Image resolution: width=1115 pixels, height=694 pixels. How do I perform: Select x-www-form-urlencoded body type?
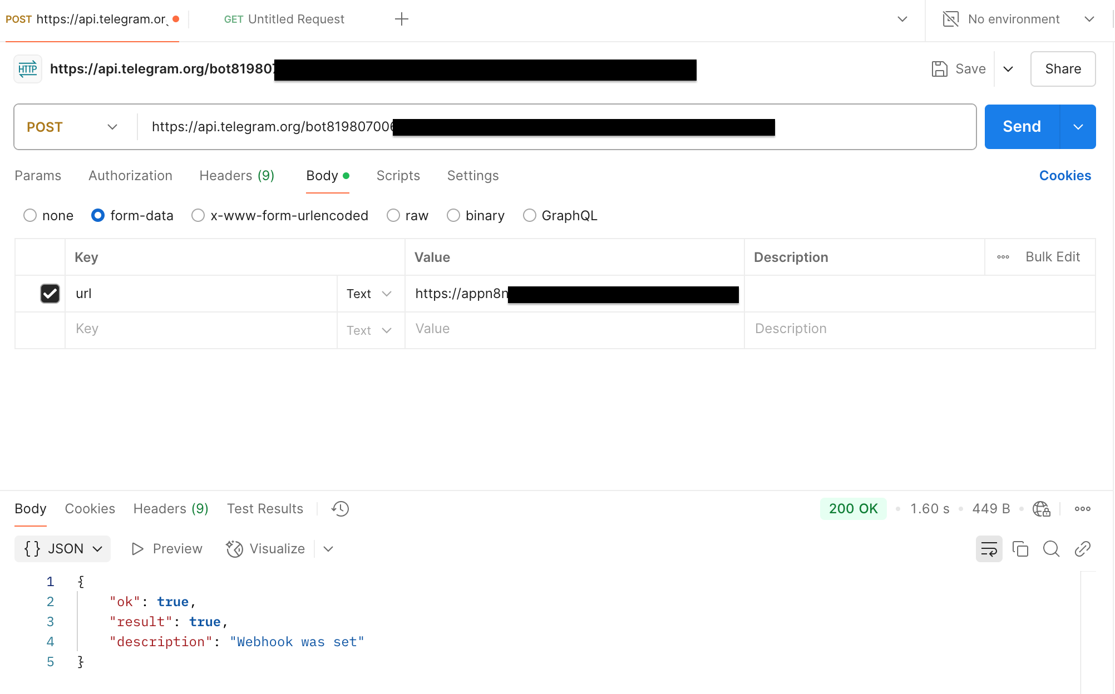click(x=198, y=215)
